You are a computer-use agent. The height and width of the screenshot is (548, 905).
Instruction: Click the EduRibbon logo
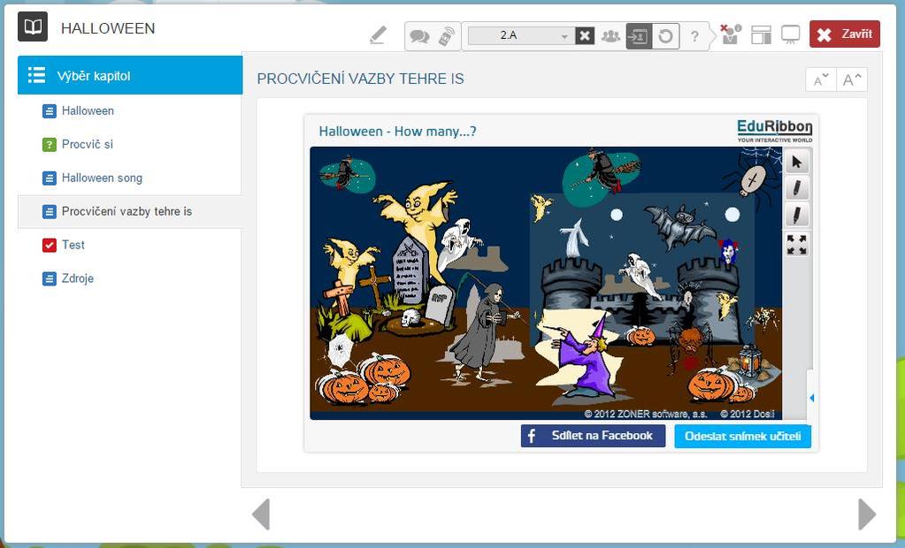pyautogui.click(x=775, y=131)
